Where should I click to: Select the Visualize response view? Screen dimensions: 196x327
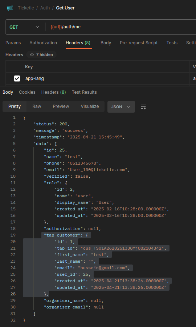(x=90, y=106)
